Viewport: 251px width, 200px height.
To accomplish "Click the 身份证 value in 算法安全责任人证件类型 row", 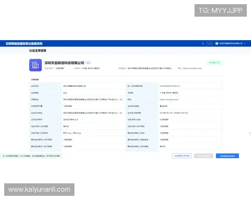I will 162,146.
